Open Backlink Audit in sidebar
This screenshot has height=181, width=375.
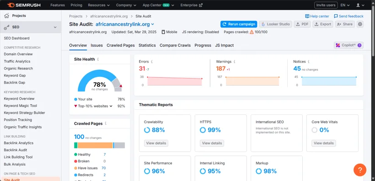tap(15, 150)
